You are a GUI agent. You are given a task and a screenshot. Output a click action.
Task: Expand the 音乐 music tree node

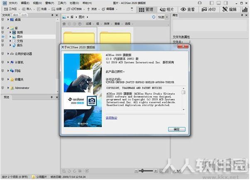click(x=10, y=45)
